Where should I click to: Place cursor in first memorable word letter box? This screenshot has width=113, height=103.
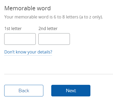[20, 39]
